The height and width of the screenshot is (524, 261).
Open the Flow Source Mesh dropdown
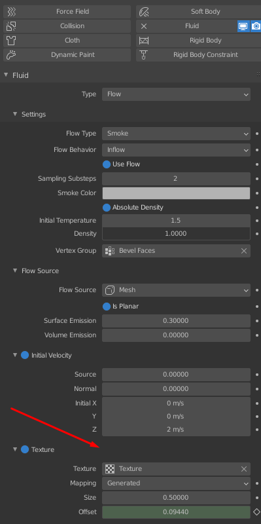pyautogui.click(x=176, y=290)
